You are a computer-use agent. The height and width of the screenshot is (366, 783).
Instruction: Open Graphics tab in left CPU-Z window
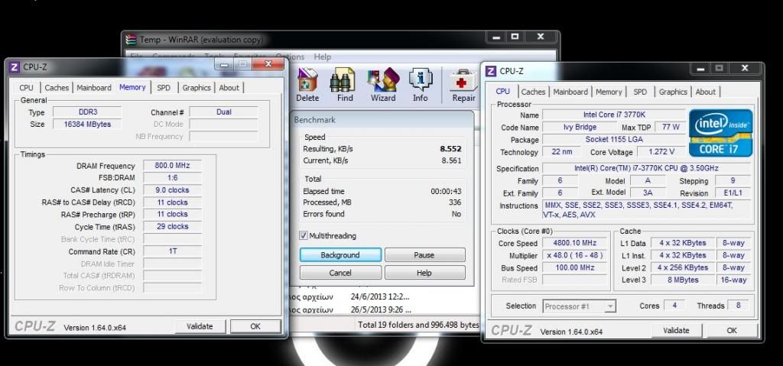[x=197, y=87]
